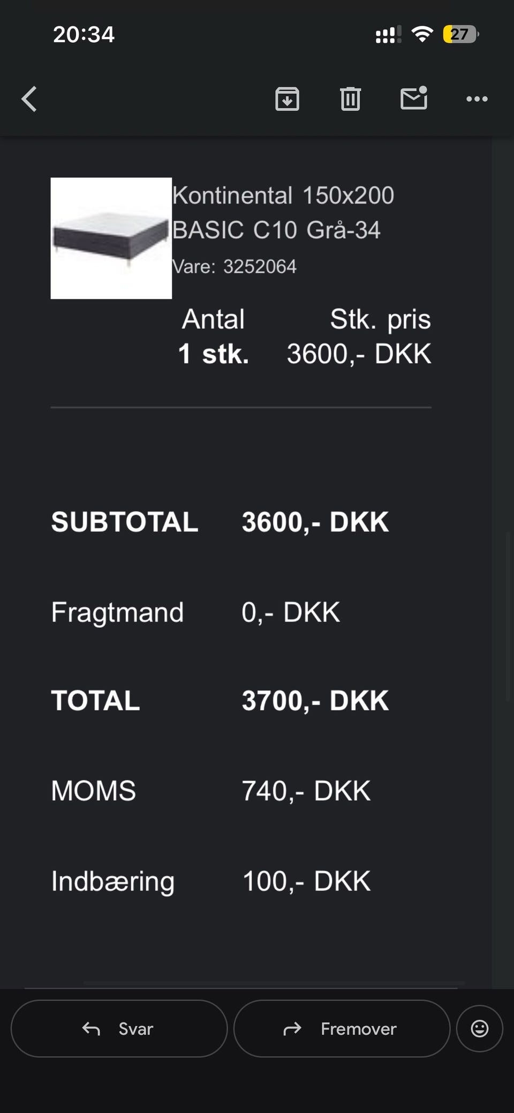Tap the cellular signal icon
This screenshot has height=1113, width=514.
(x=388, y=35)
